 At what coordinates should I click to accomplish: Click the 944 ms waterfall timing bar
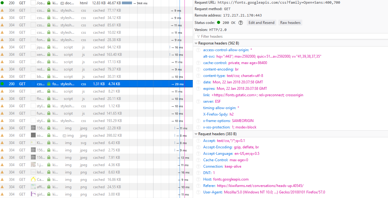(127, 3)
